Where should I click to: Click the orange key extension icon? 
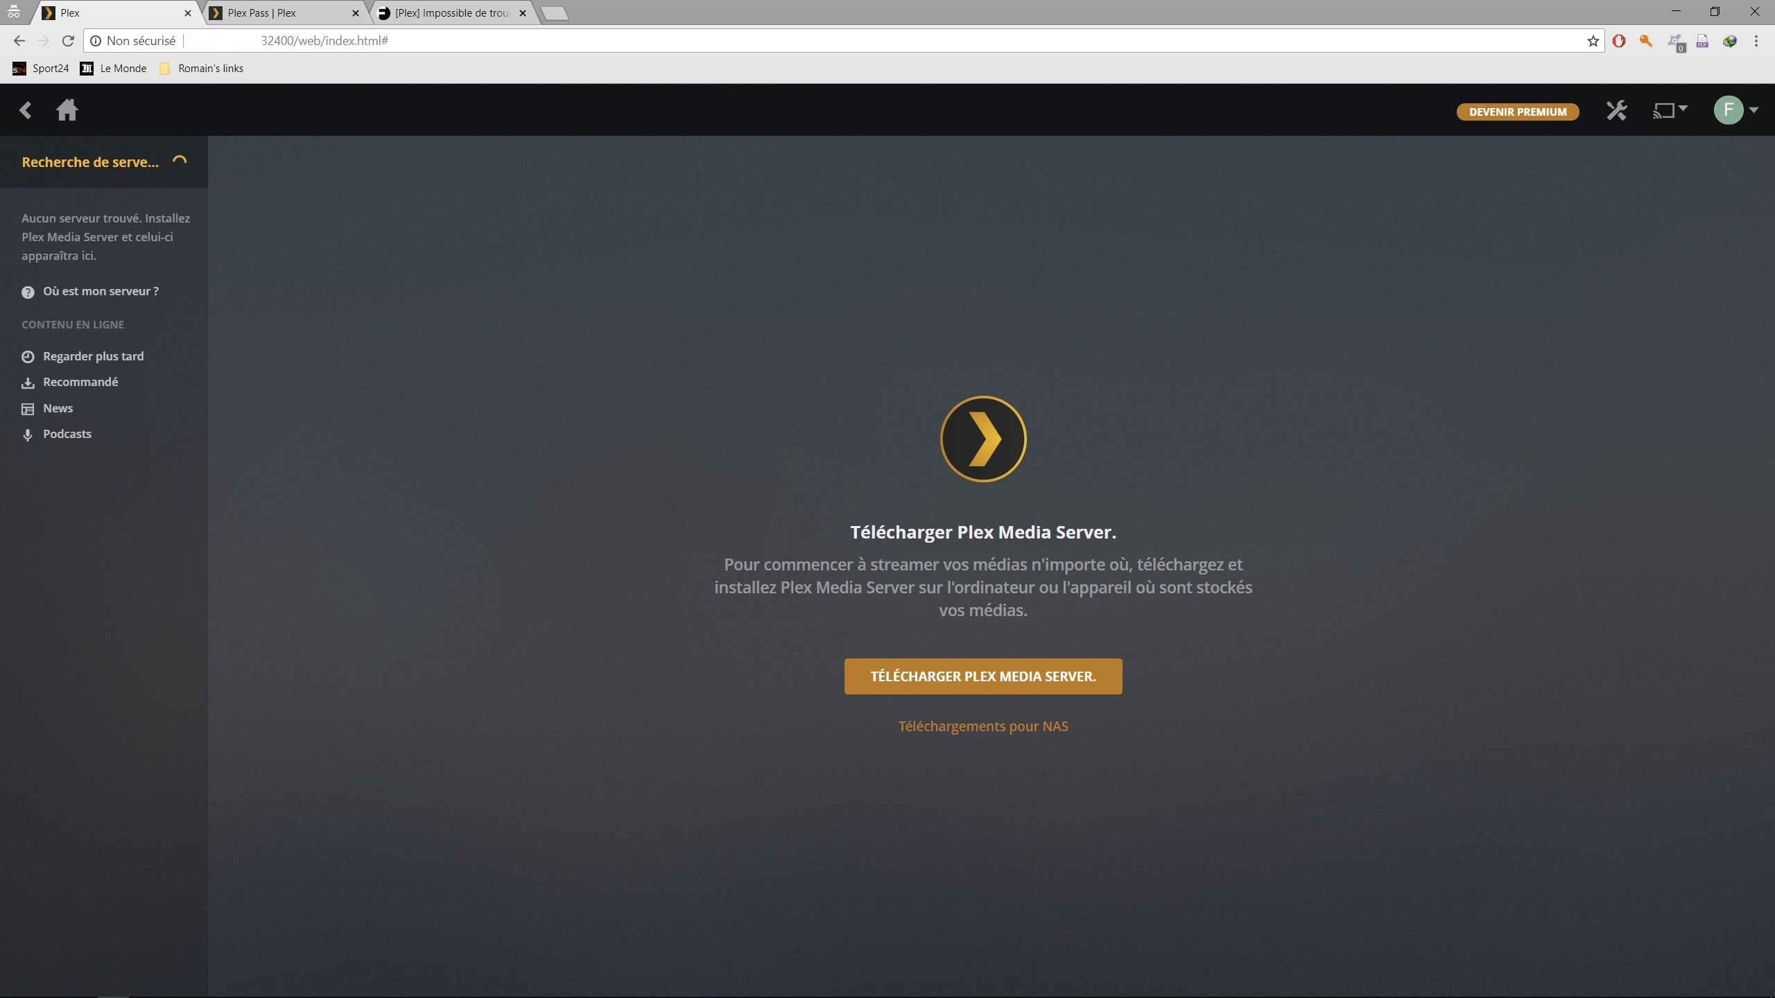click(1646, 41)
